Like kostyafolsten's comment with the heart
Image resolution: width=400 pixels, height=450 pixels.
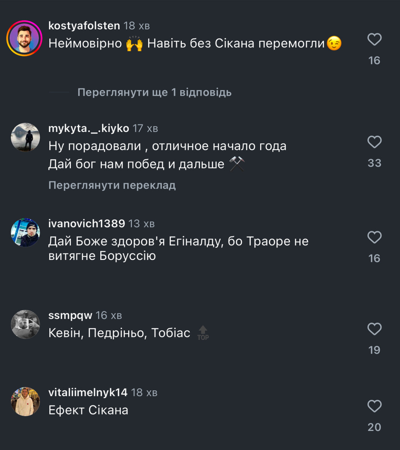(374, 39)
